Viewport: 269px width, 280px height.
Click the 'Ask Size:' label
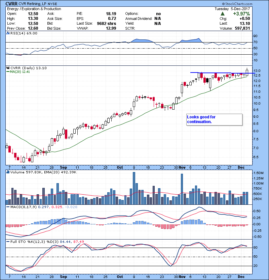click(x=55, y=19)
